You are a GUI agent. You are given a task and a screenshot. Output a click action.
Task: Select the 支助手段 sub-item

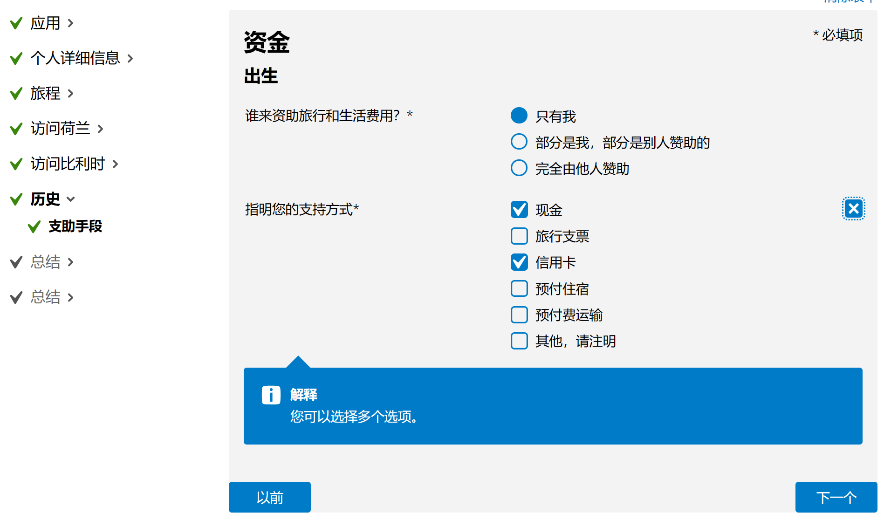pos(75,226)
